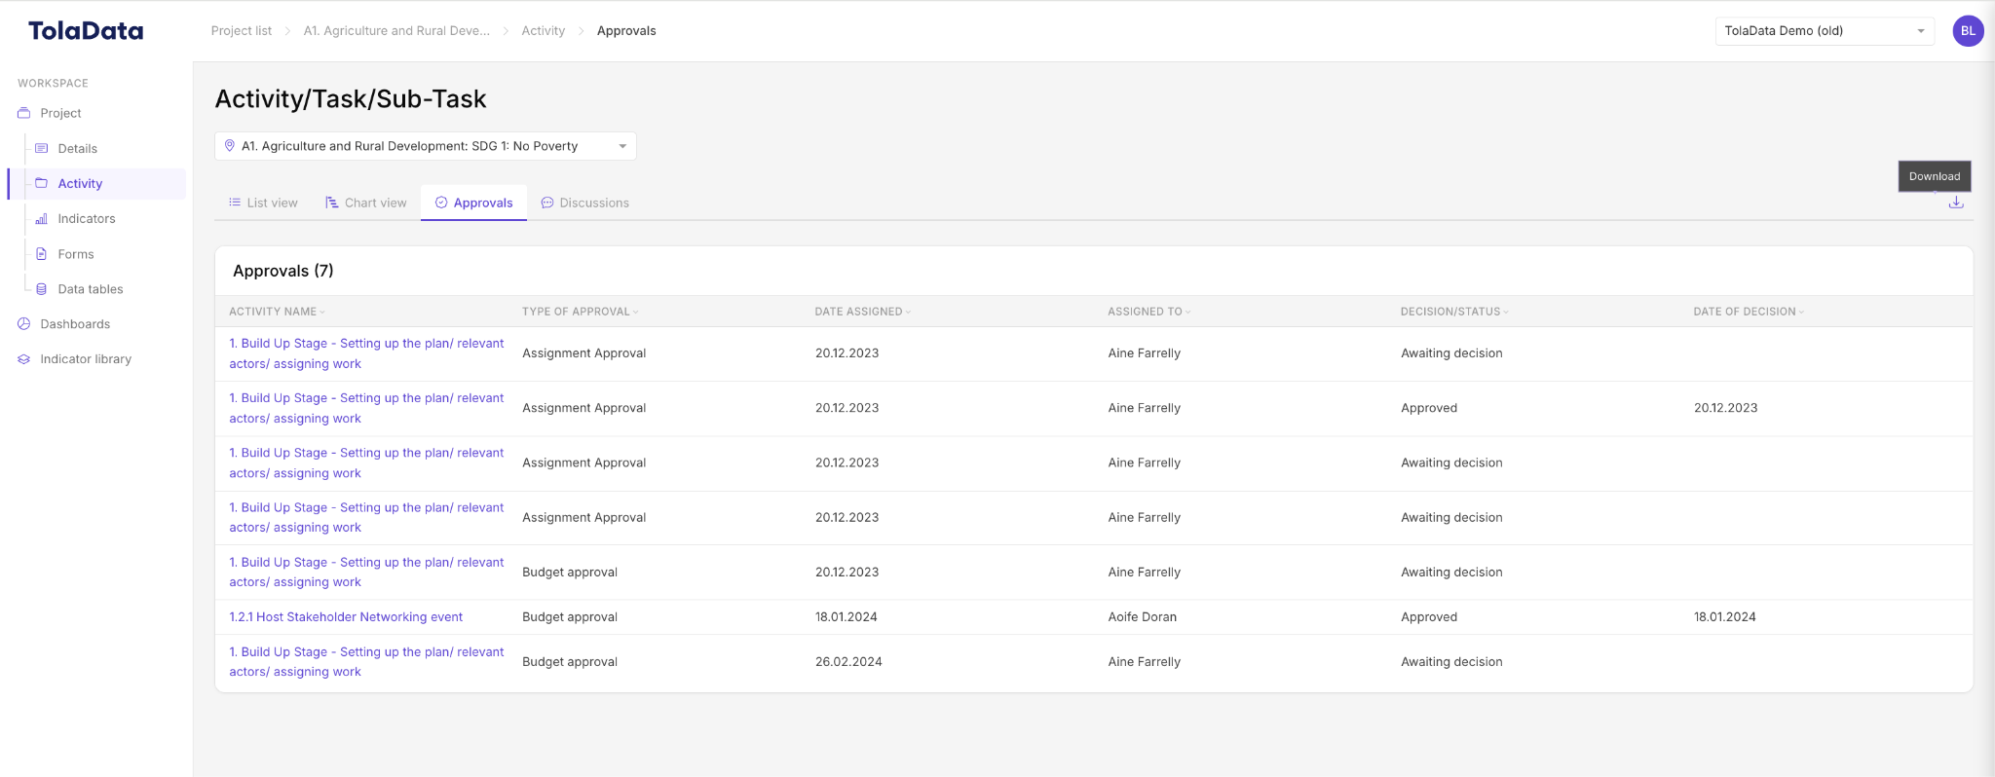
Task: Click Awaiting decision in the 26.02.2024 row
Action: click(1451, 662)
